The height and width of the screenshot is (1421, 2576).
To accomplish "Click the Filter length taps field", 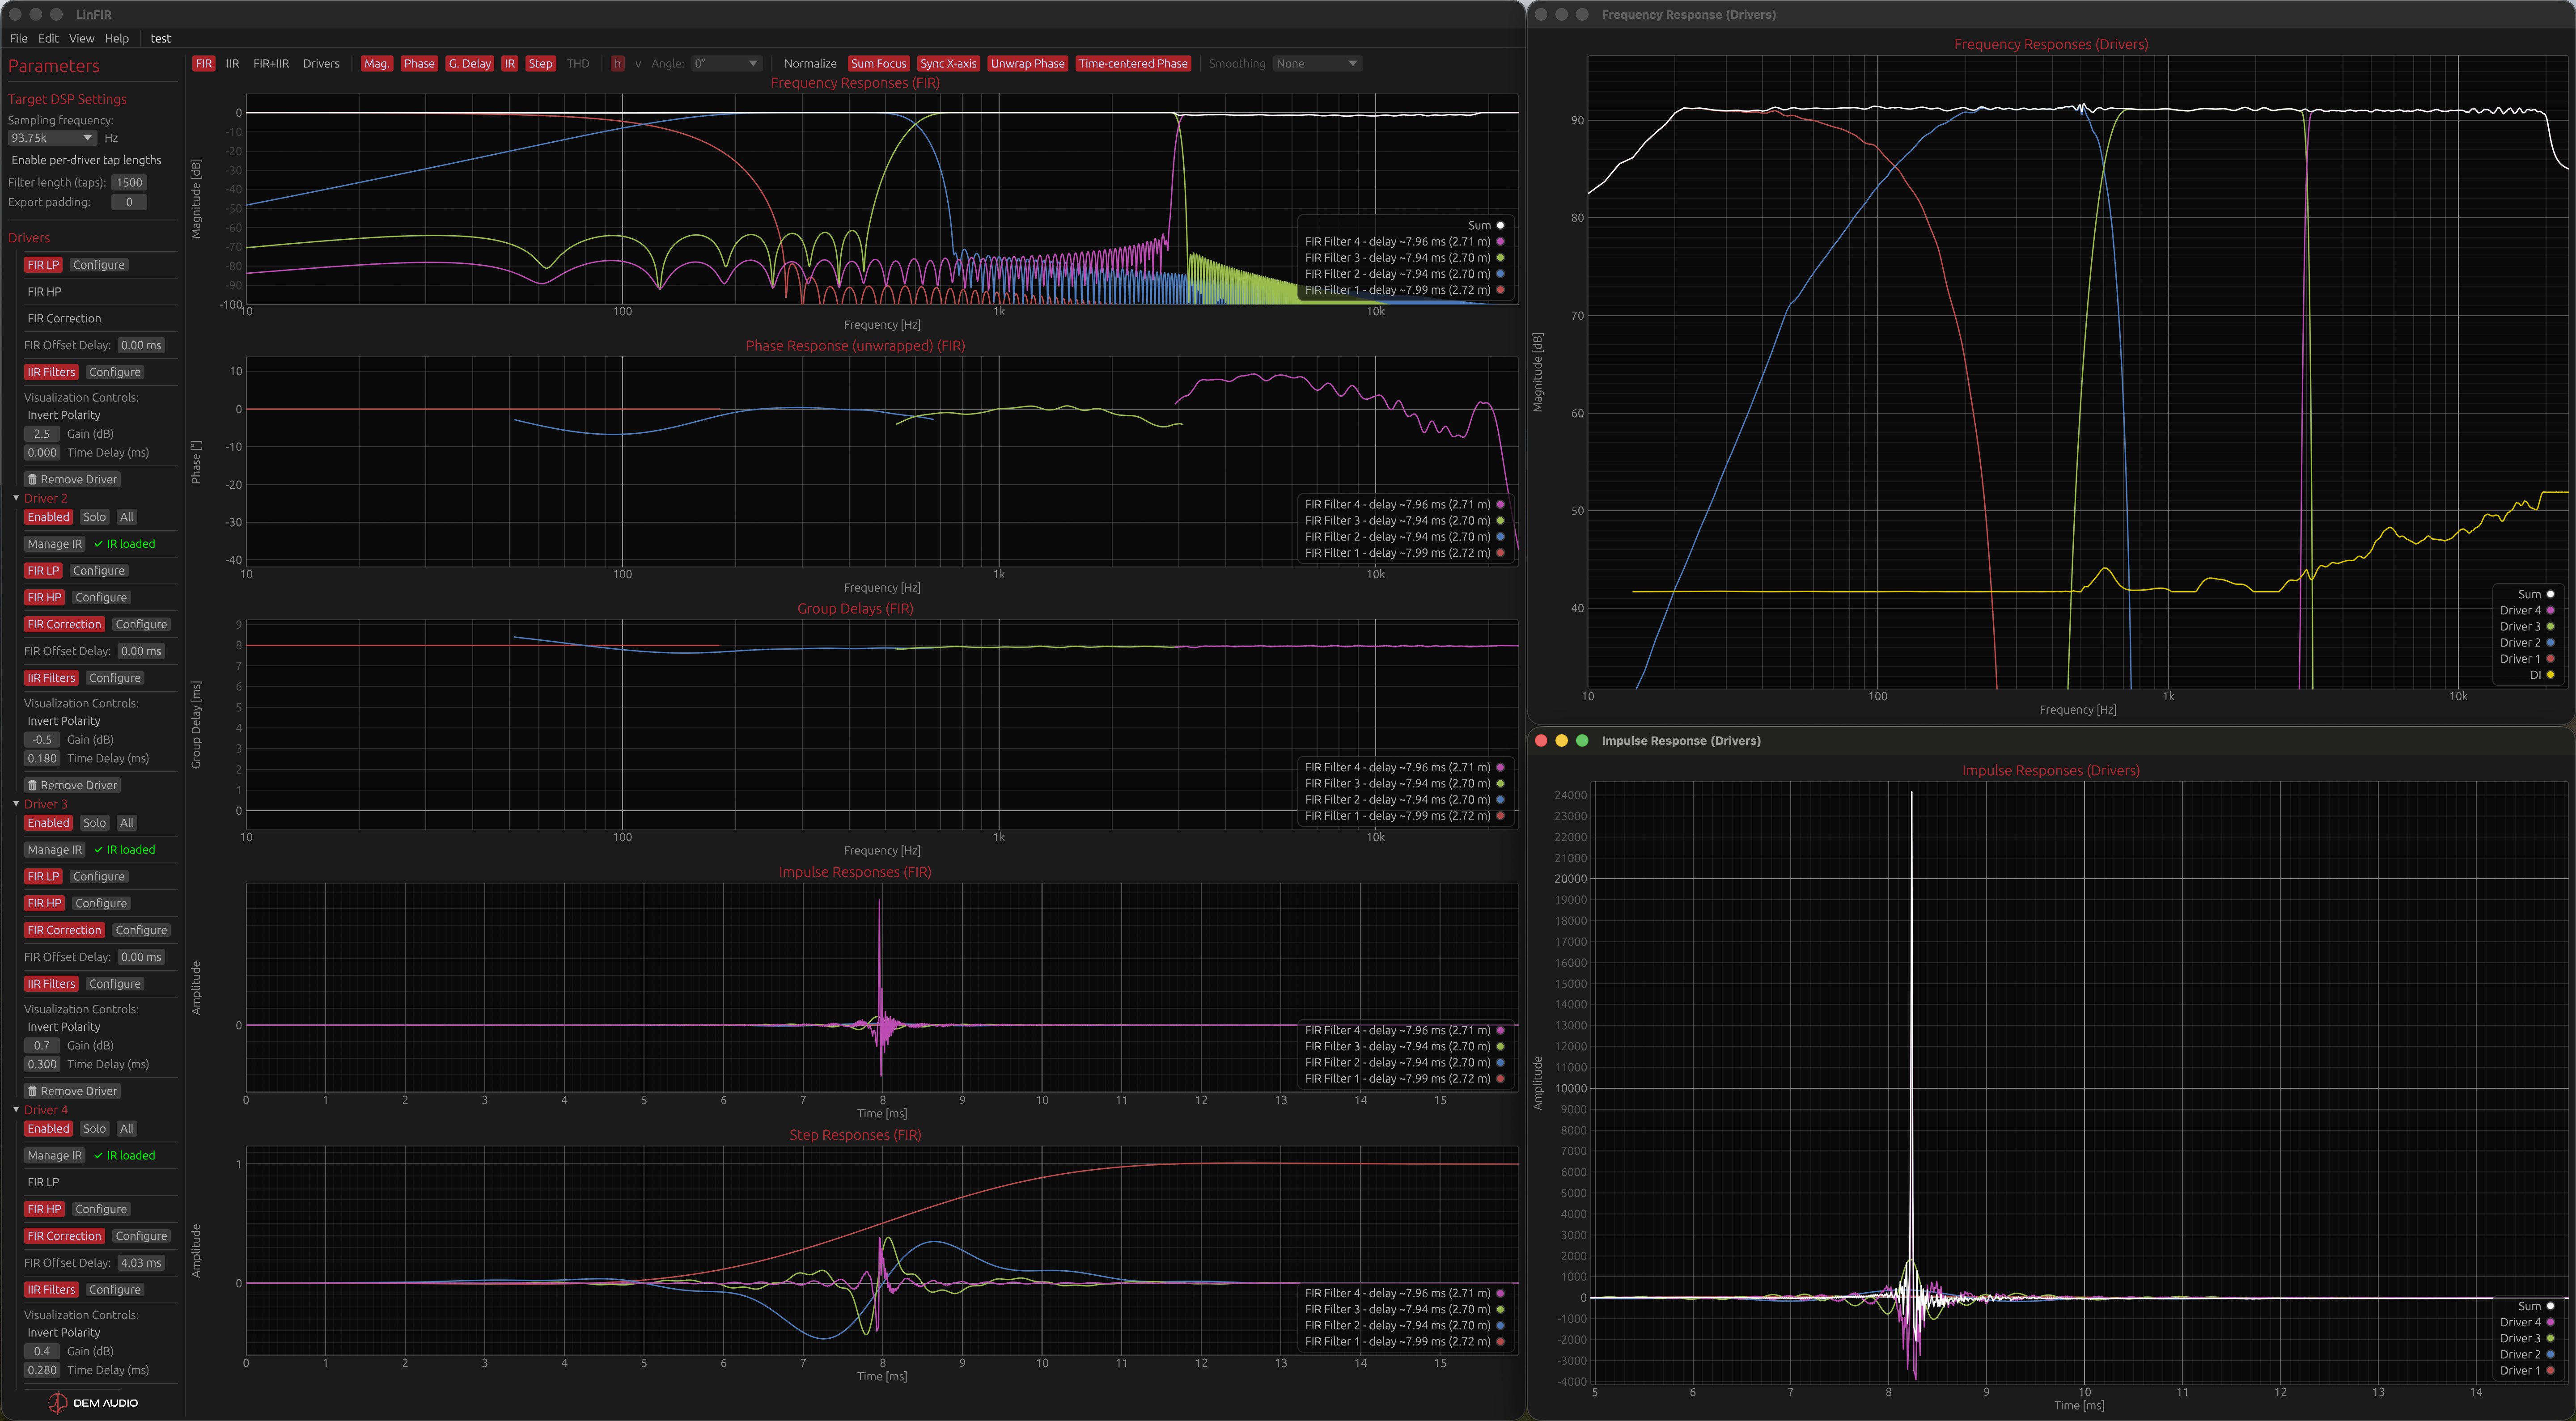I will [129, 182].
